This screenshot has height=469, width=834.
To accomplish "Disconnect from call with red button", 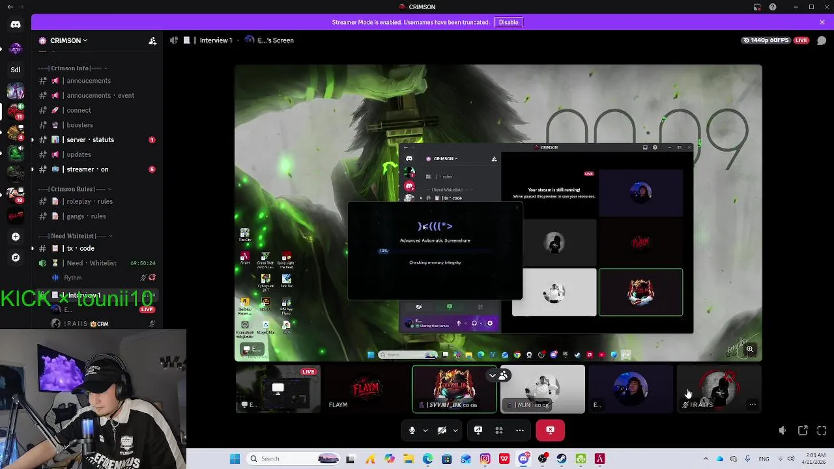I will click(551, 430).
